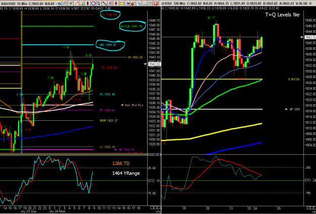Click first small square below 120-Min price axis

click(308, 208)
